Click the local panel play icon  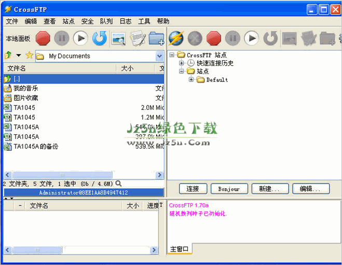pos(80,38)
